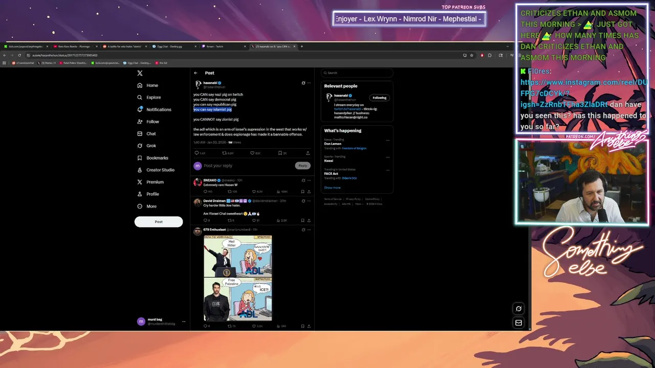Screen dimensions: 655x368
Task: Bookmark this page with the star icon
Action: tap(471, 55)
